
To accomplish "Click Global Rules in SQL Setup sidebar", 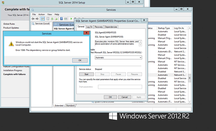I will coord(9,24).
